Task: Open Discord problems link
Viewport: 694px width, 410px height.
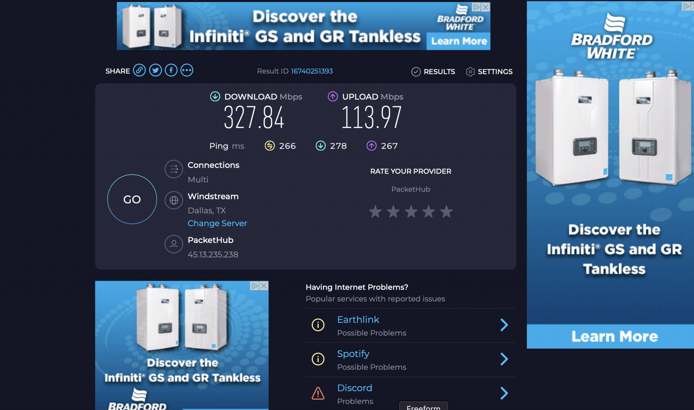Action: pos(355,388)
